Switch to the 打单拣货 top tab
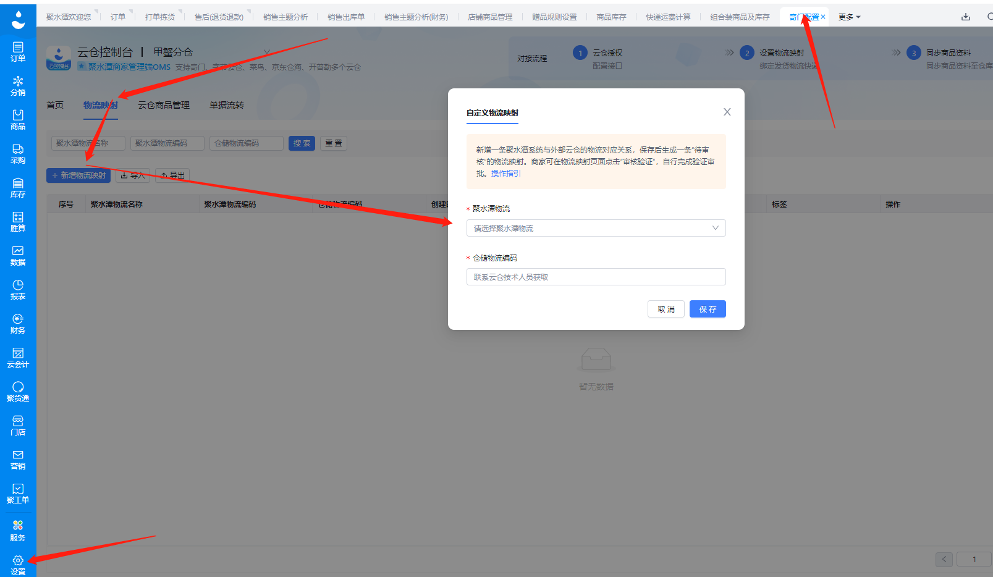Viewport: 993px width, 577px height. coord(160,17)
